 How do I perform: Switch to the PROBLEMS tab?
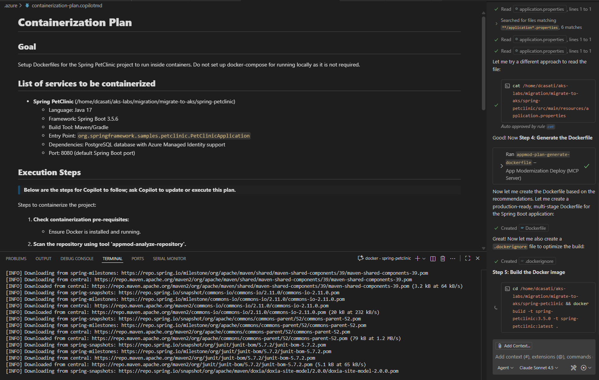point(16,258)
